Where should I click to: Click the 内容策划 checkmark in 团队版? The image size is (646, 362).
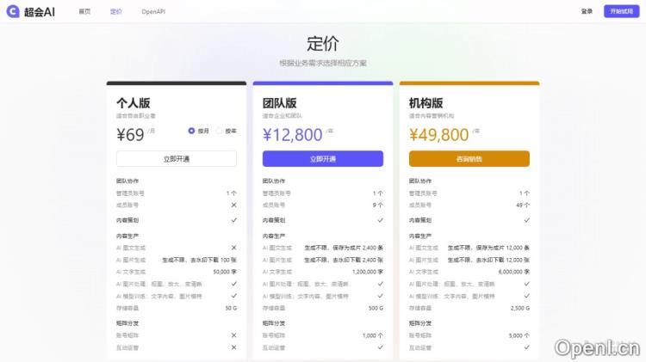point(380,220)
